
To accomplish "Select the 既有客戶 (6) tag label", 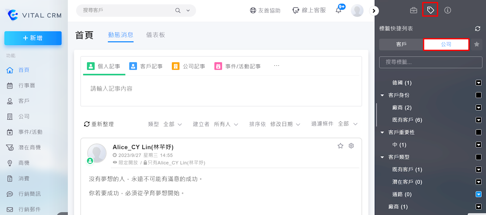I will pyautogui.click(x=407, y=120).
